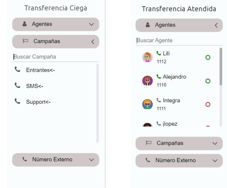Screen dimensions: 227x188
Task: Select Alejandro's green status circle
Action: click(x=208, y=81)
